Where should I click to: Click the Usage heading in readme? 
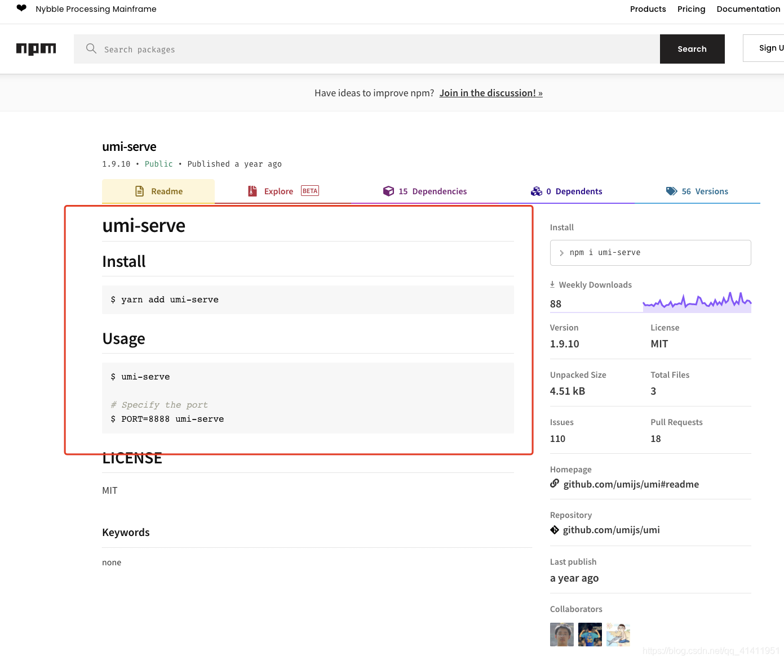123,338
